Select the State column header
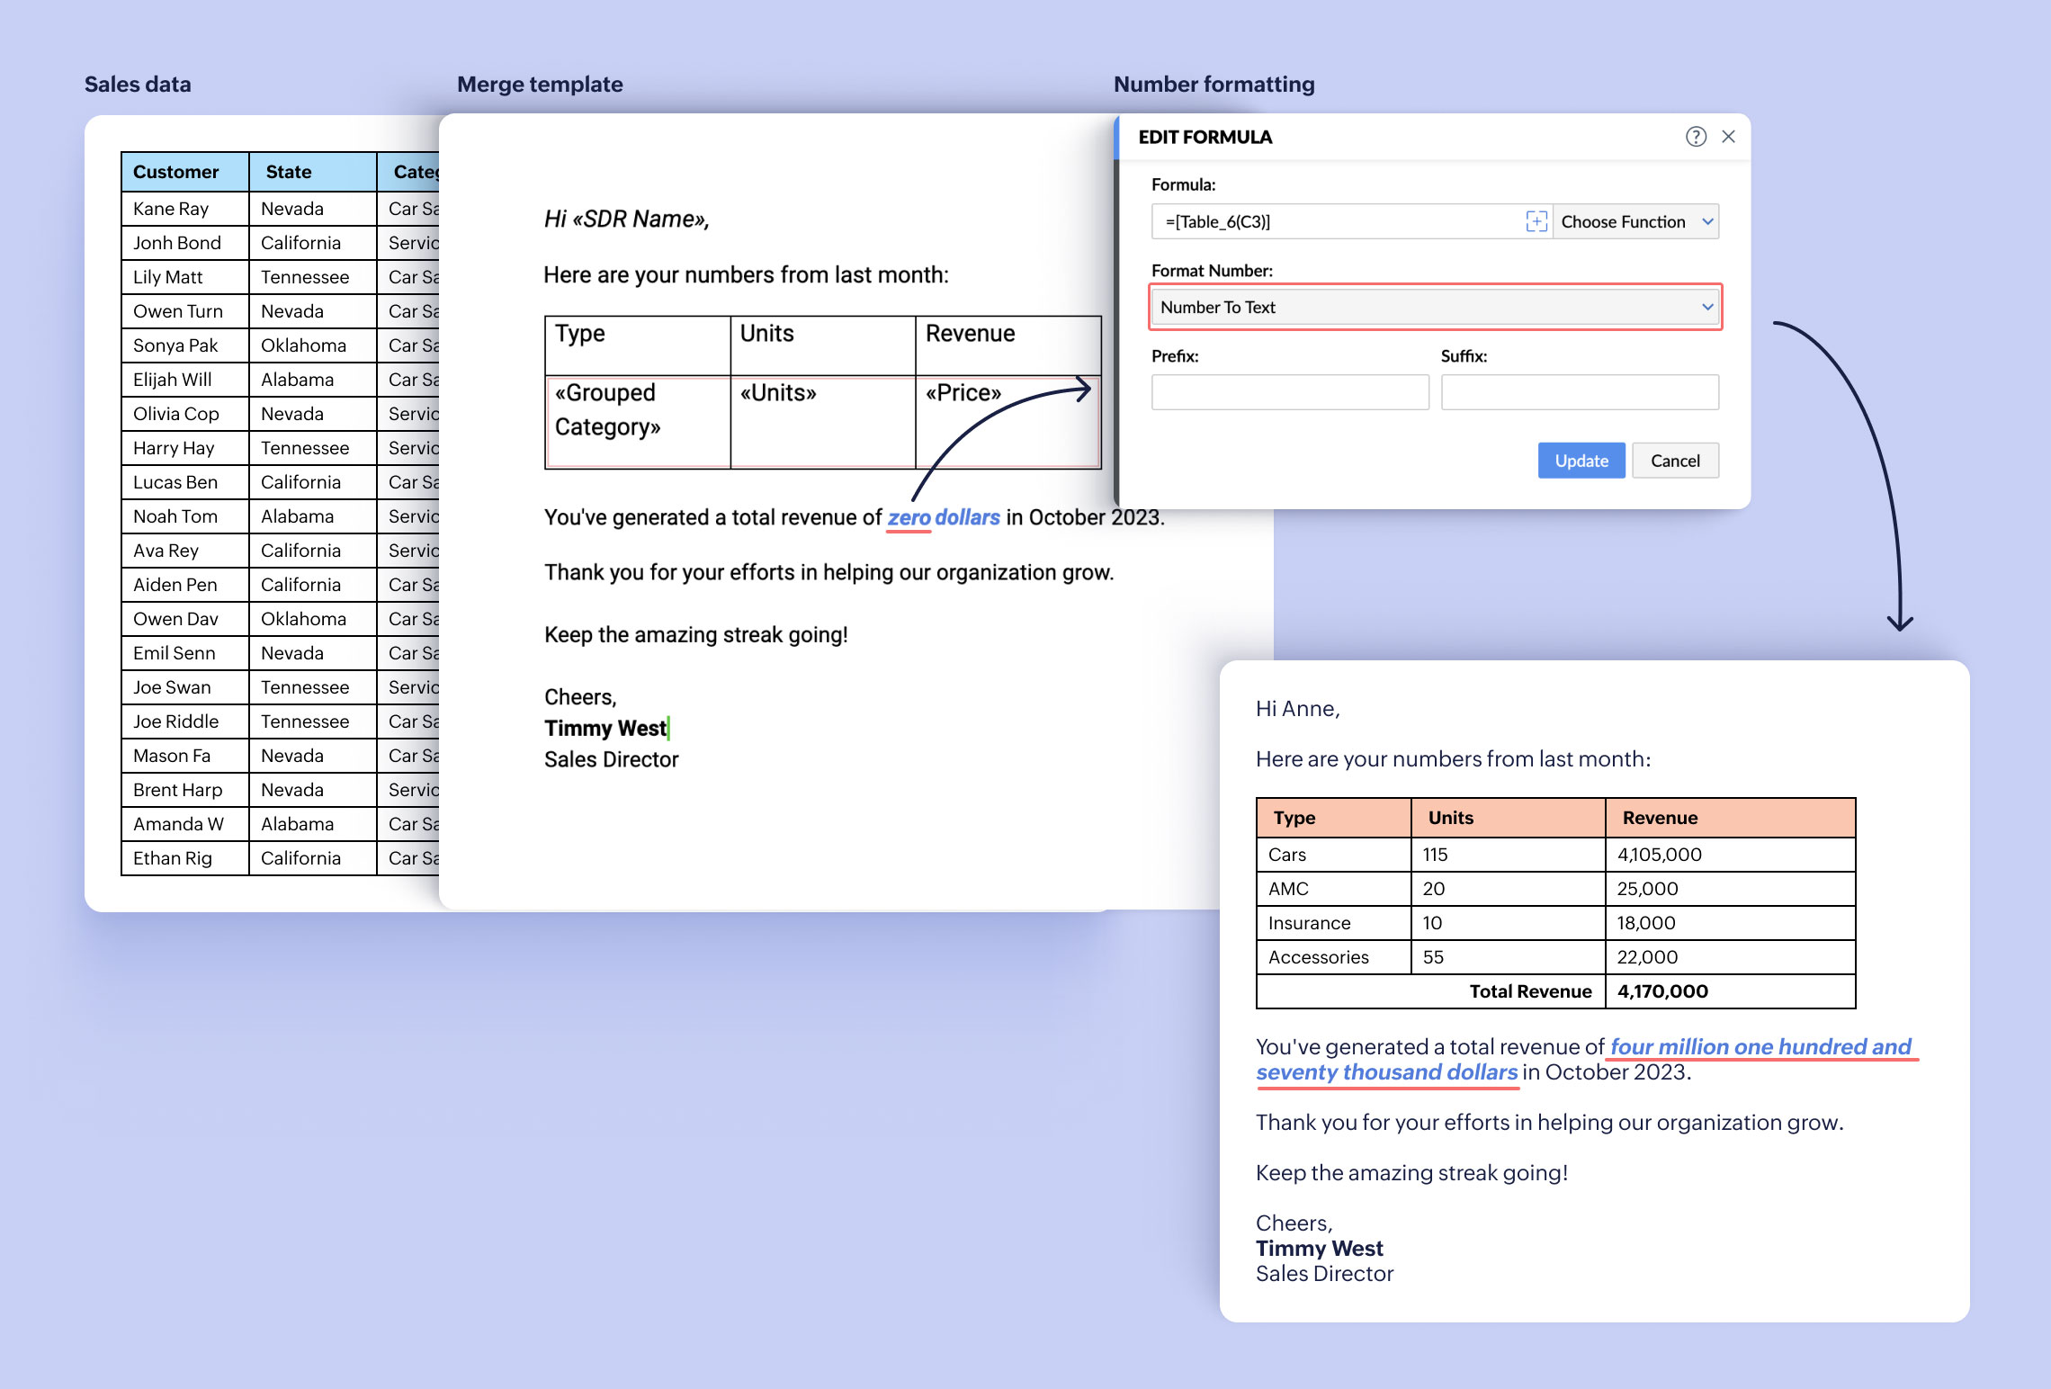The height and width of the screenshot is (1389, 2051). point(289,172)
